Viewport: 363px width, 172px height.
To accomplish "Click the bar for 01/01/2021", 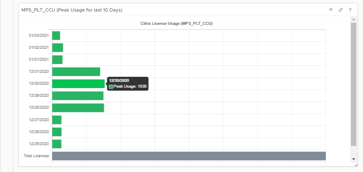I will (x=57, y=60).
